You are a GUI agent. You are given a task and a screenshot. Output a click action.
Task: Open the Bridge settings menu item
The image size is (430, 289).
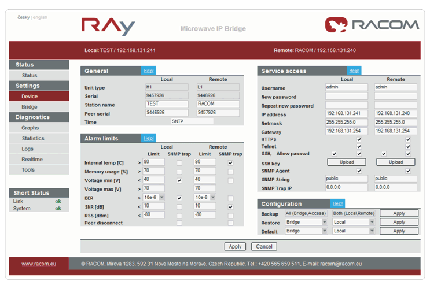(30, 107)
